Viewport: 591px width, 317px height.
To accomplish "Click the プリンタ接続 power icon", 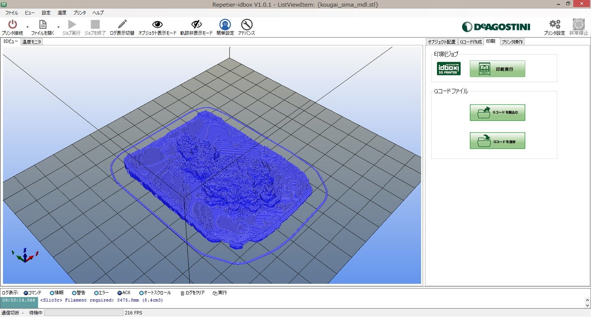I will click(x=13, y=25).
